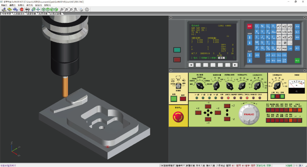Click the number 7 key on the keypad

pyautogui.click(x=279, y=26)
